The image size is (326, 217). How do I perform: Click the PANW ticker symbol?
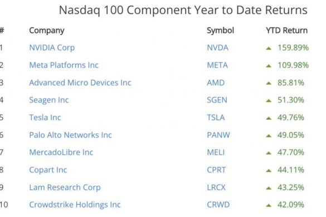[218, 135]
